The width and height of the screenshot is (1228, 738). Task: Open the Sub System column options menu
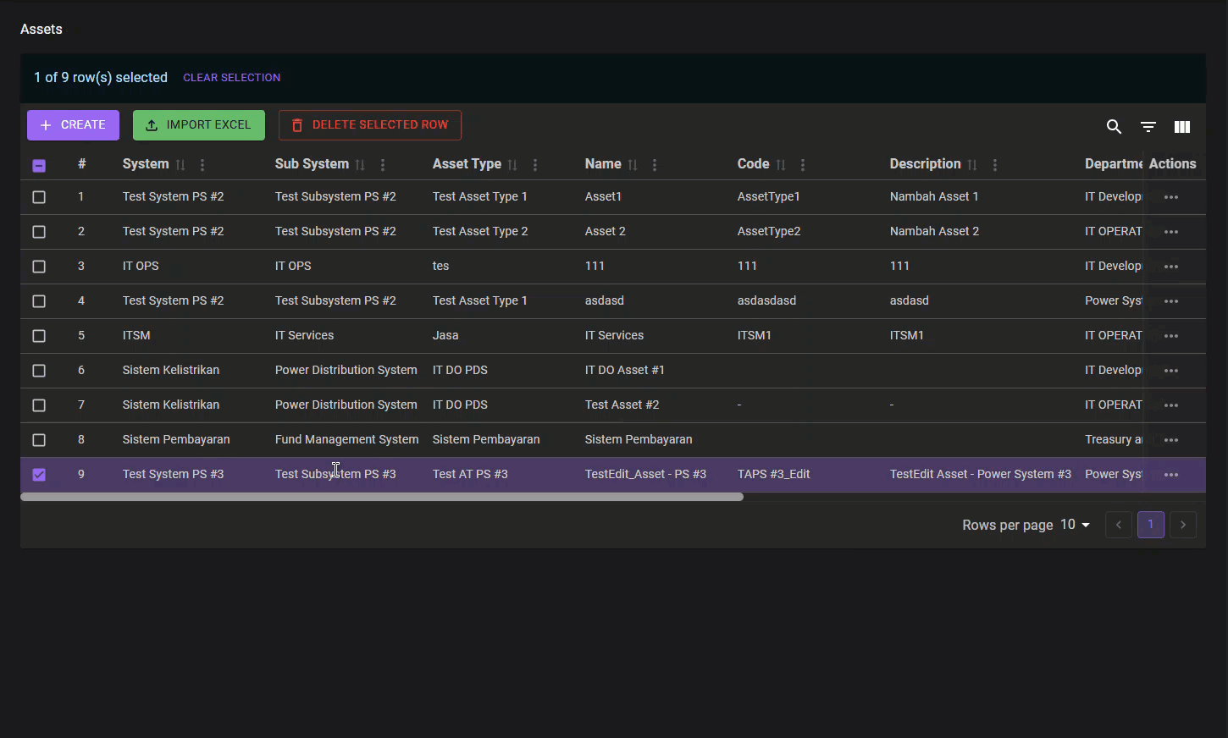click(383, 165)
